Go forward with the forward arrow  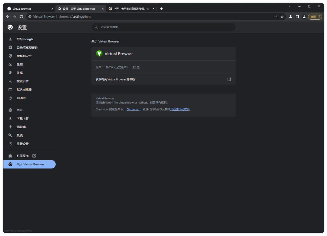click(x=15, y=17)
